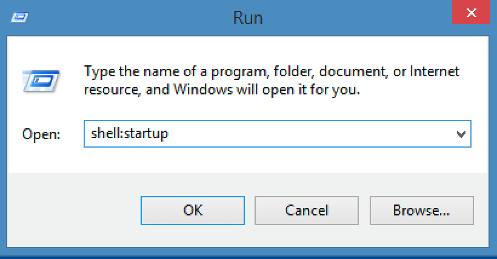
Task: Close the Run dialog with the red X
Action: 471,12
